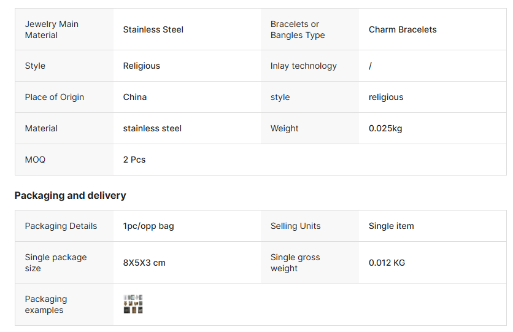This screenshot has height=332, width=513.
Task: Click the Single gross weight label
Action: (295, 263)
